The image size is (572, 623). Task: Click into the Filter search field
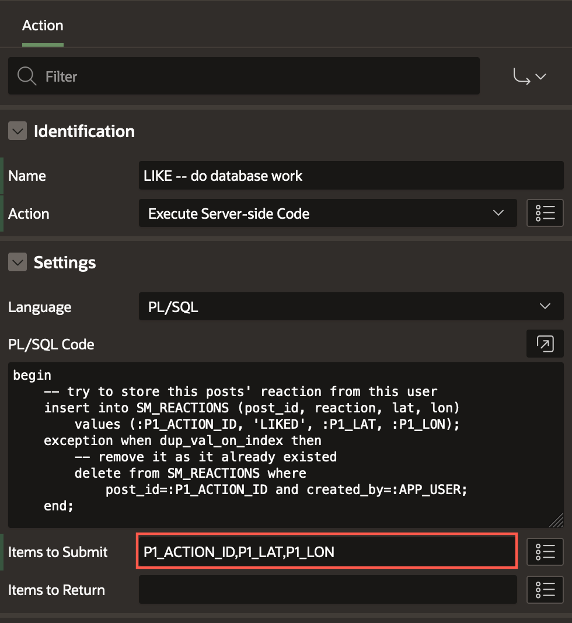(257, 76)
